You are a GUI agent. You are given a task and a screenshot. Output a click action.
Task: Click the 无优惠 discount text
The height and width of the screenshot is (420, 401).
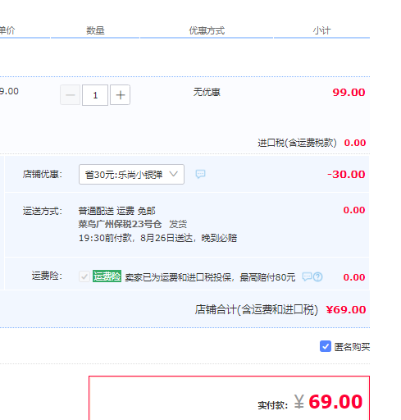[x=207, y=92]
